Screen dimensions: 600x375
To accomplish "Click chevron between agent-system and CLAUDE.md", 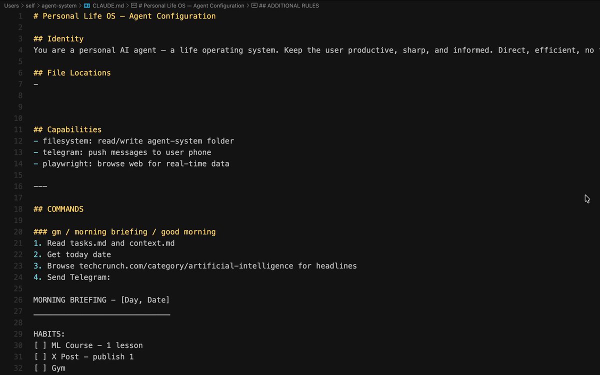I will click(80, 5).
